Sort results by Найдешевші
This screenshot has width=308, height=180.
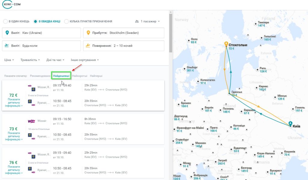point(61,76)
